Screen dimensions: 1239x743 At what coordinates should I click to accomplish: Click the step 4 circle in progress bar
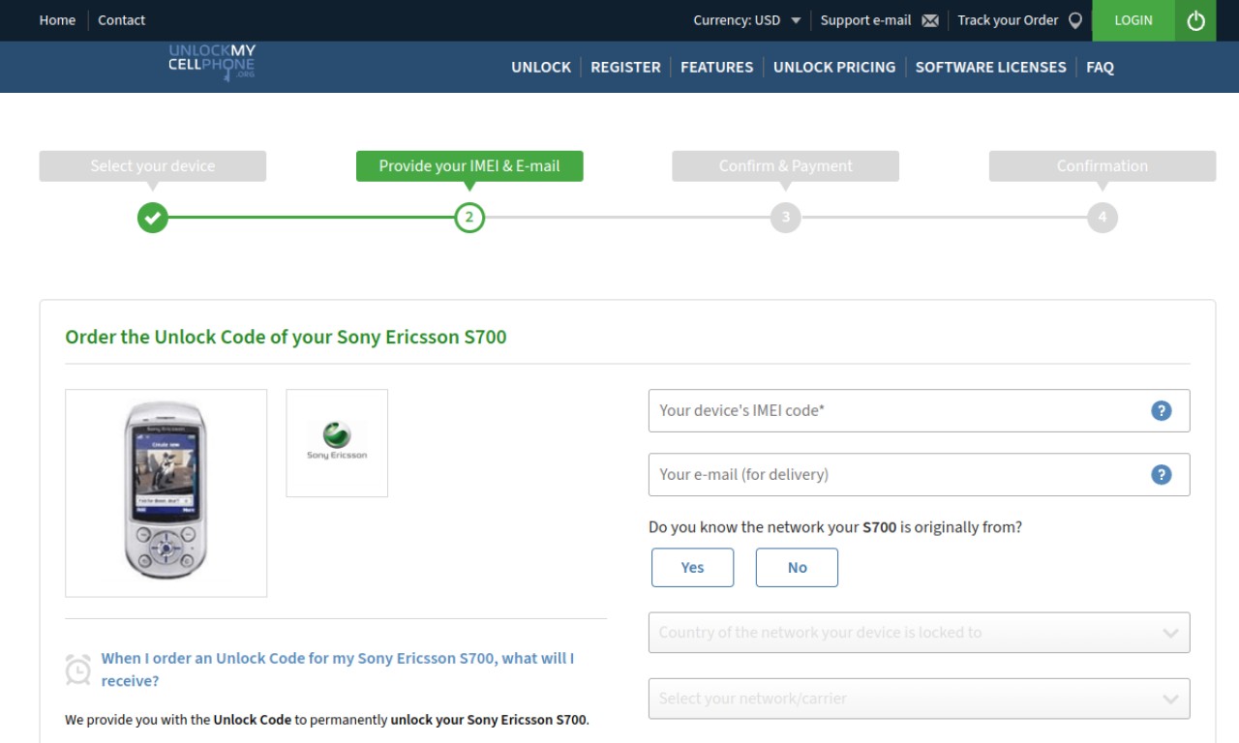tap(1103, 218)
